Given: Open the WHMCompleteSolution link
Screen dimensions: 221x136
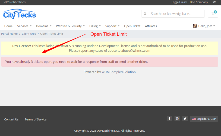Looking at the screenshot, I should coord(118,72).
